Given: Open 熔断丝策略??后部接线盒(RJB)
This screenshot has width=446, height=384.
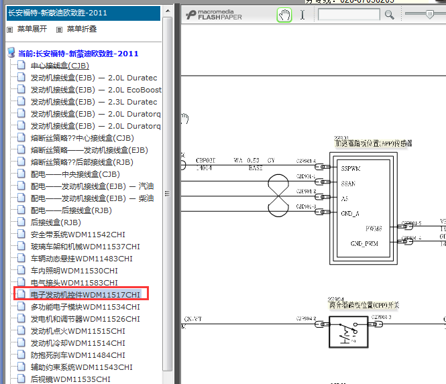Looking at the screenshot, I should pos(82,162).
